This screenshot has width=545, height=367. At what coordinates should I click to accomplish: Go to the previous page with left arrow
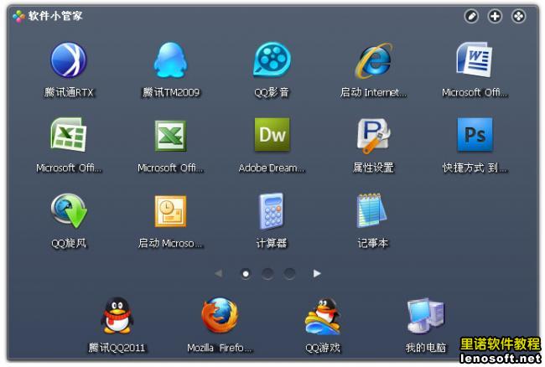[218, 274]
